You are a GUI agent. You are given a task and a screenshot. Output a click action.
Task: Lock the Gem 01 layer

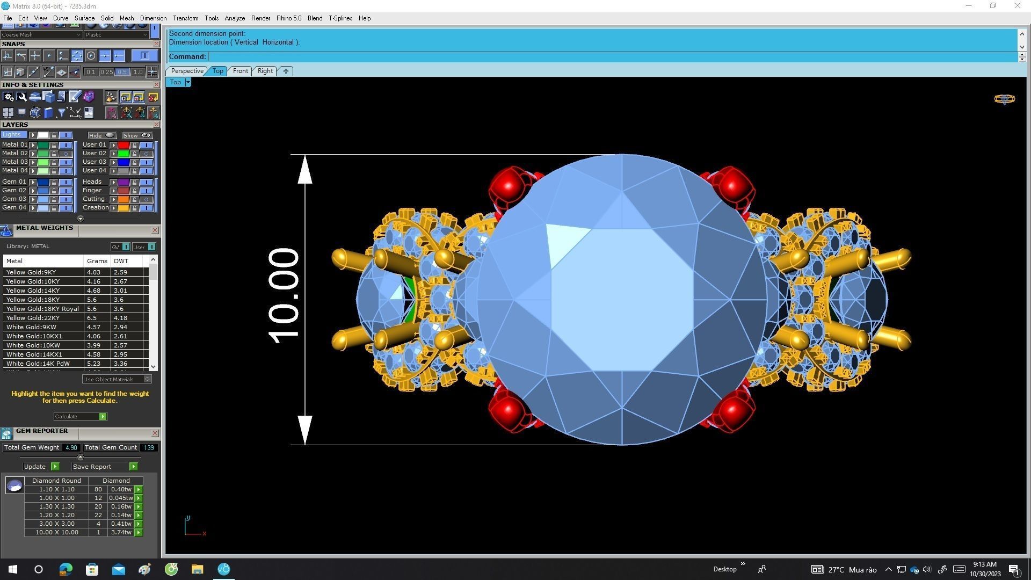tap(54, 182)
